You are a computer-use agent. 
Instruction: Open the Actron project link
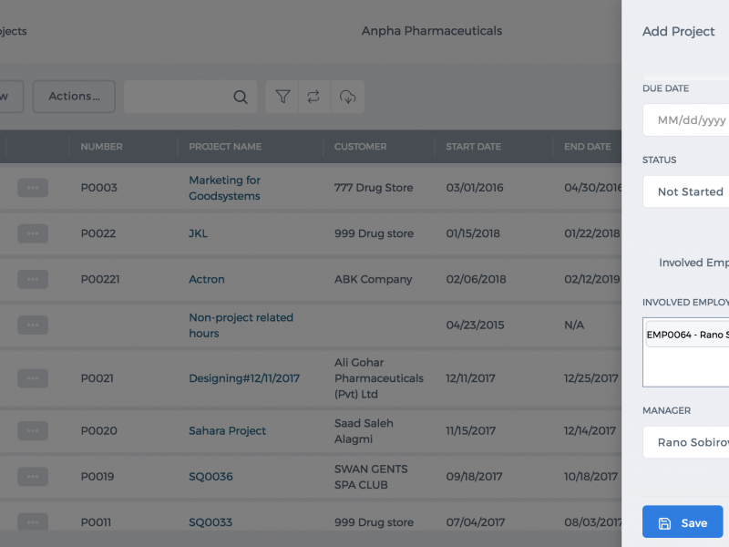(x=207, y=279)
